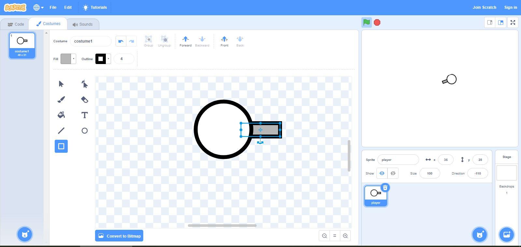Click the sprite y position field

point(480,160)
